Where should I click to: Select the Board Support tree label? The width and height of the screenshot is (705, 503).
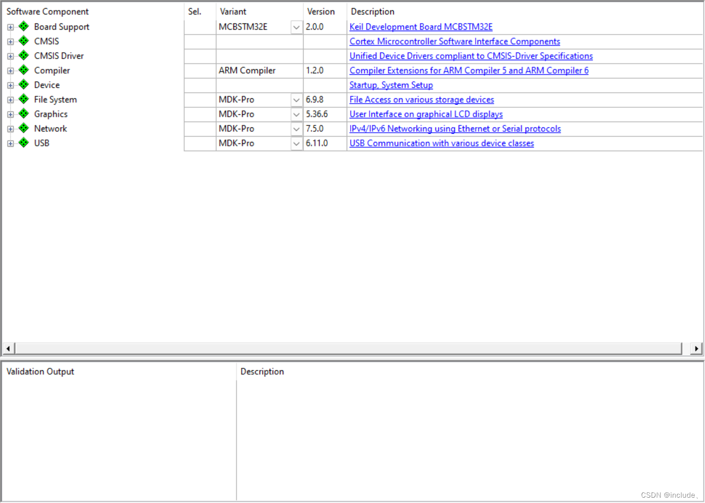tap(61, 27)
